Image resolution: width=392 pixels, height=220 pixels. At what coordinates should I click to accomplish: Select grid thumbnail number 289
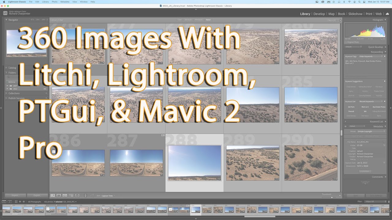(x=253, y=163)
